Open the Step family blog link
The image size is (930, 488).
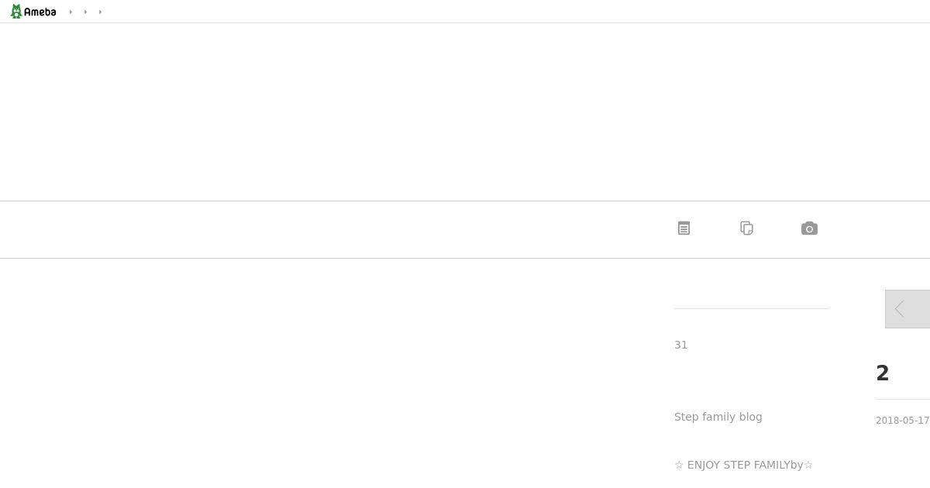718,417
